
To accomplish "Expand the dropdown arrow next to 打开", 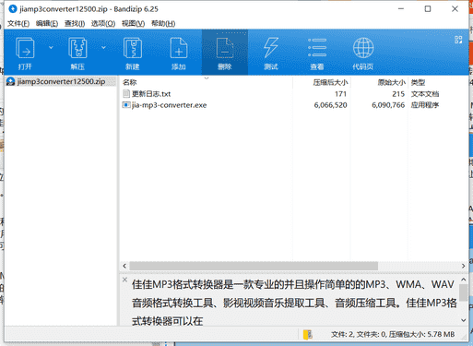I will tap(51, 48).
